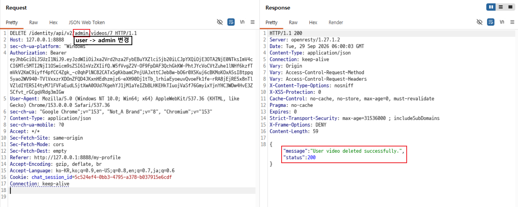Click the Host header line
The width and height of the screenshot is (518, 207).
[x=37, y=40]
